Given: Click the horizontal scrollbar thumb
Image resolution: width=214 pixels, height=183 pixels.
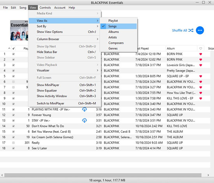Looking at the screenshot, I should [103, 175].
